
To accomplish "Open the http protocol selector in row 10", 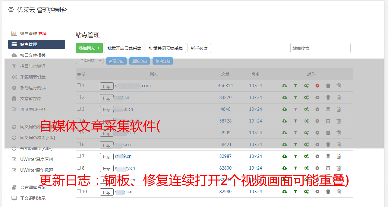I will 107,192.
